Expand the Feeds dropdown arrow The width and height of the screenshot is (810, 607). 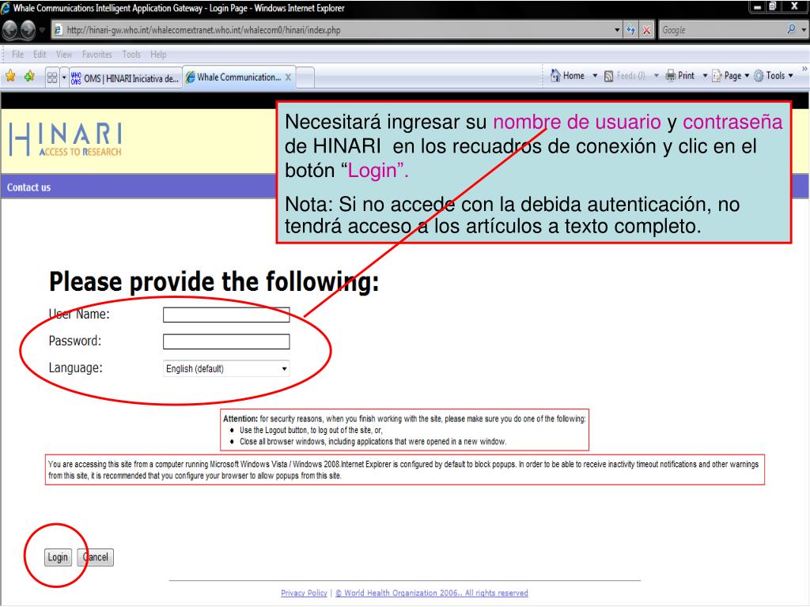click(656, 76)
